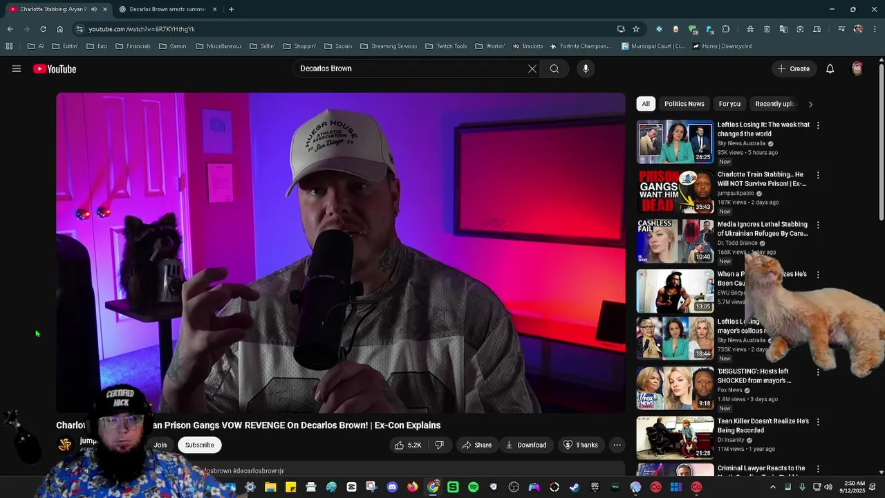
Task: Open the taskbar volume speaker icon
Action: click(830, 487)
